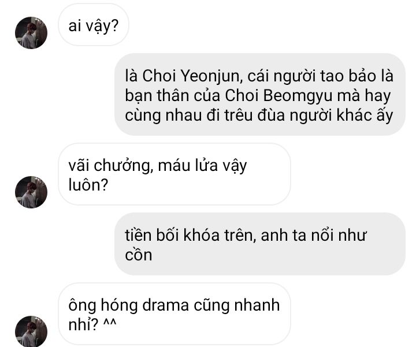Click the word 'hóng' in the last message

click(x=119, y=305)
